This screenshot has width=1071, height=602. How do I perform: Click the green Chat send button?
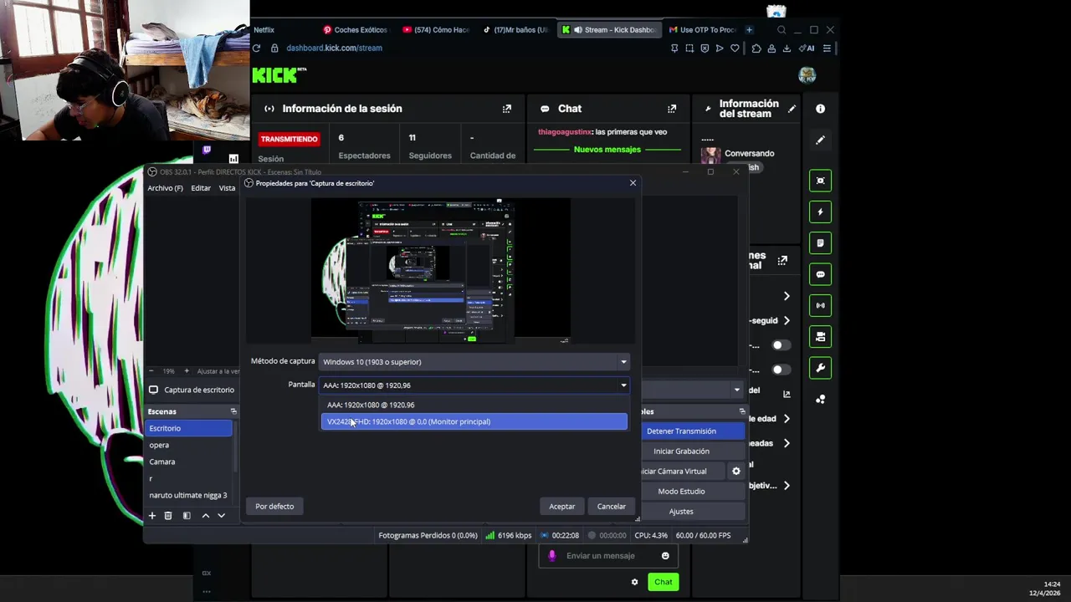[x=664, y=582]
